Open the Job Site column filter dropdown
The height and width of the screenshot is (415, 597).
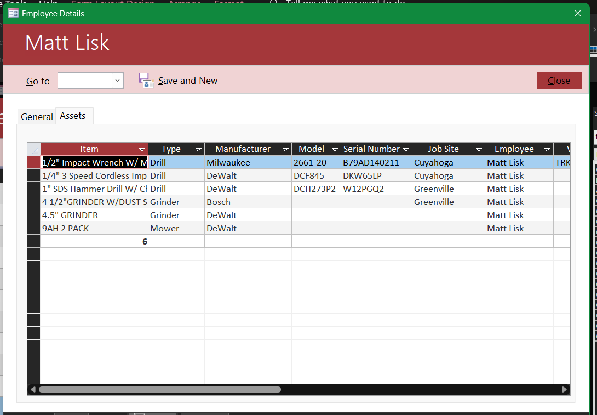pyautogui.click(x=479, y=149)
